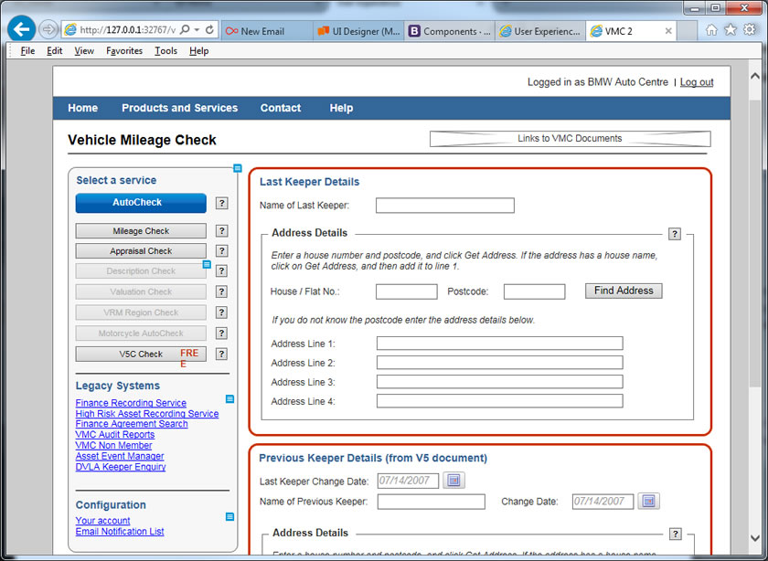Image resolution: width=768 pixels, height=561 pixels.
Task: Click the address bar search magnifier icon
Action: [185, 30]
